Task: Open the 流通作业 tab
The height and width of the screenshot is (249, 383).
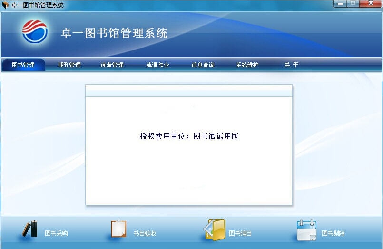Action: [157, 65]
